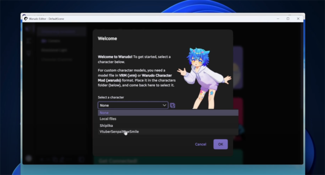Click Cancel in the Welcome dialog
Screen dimensions: 325x175
click(200, 144)
